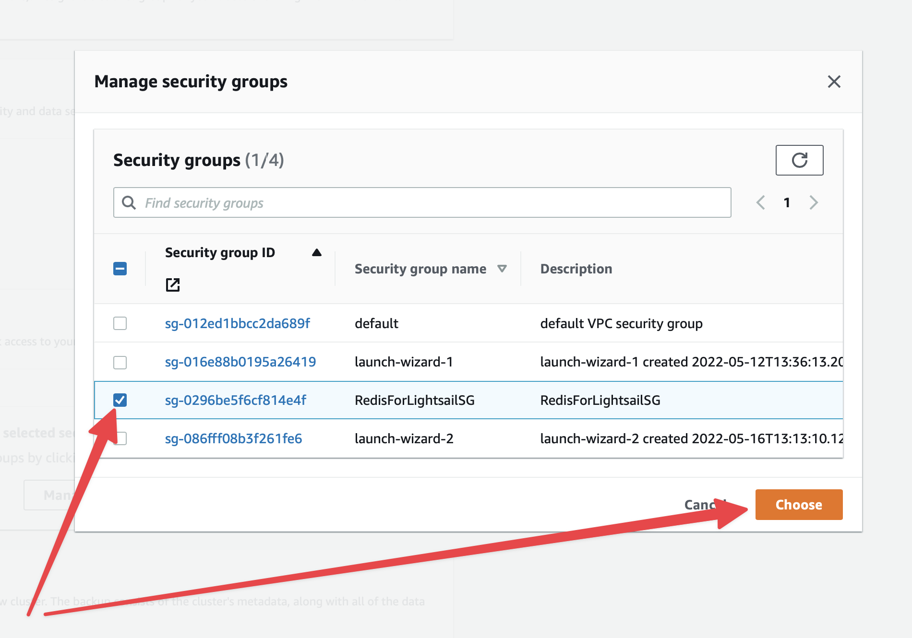Open link sg-0296be5f6cf814e4f

pyautogui.click(x=236, y=400)
